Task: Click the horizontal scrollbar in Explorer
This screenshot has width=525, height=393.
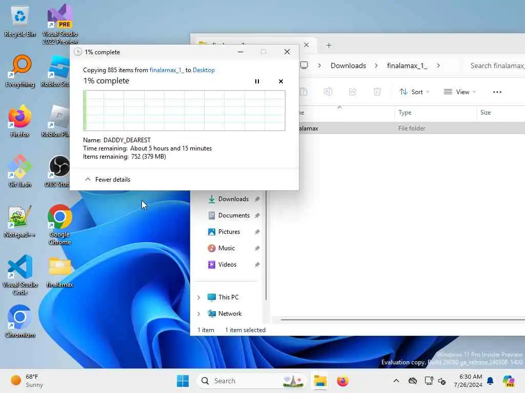Action: [x=402, y=319]
